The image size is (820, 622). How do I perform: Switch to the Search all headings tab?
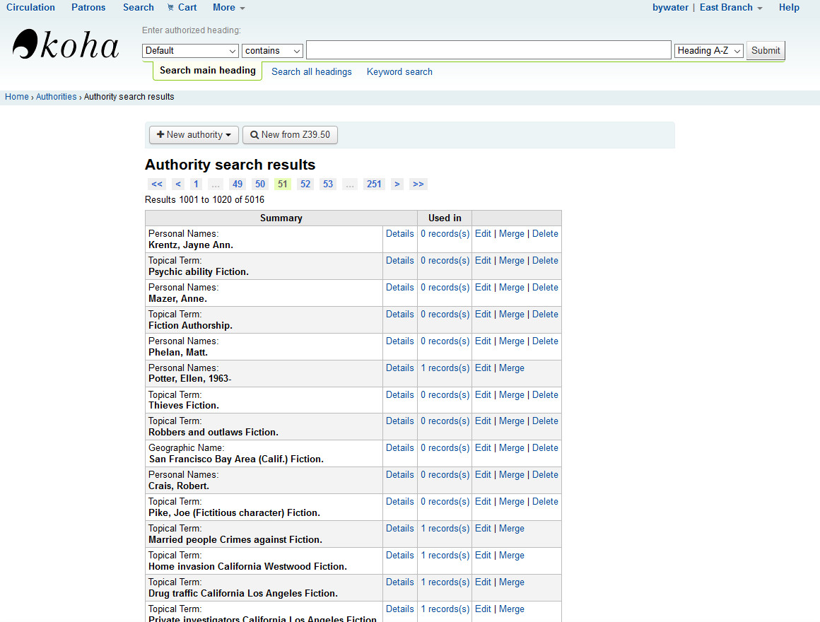pyautogui.click(x=312, y=72)
